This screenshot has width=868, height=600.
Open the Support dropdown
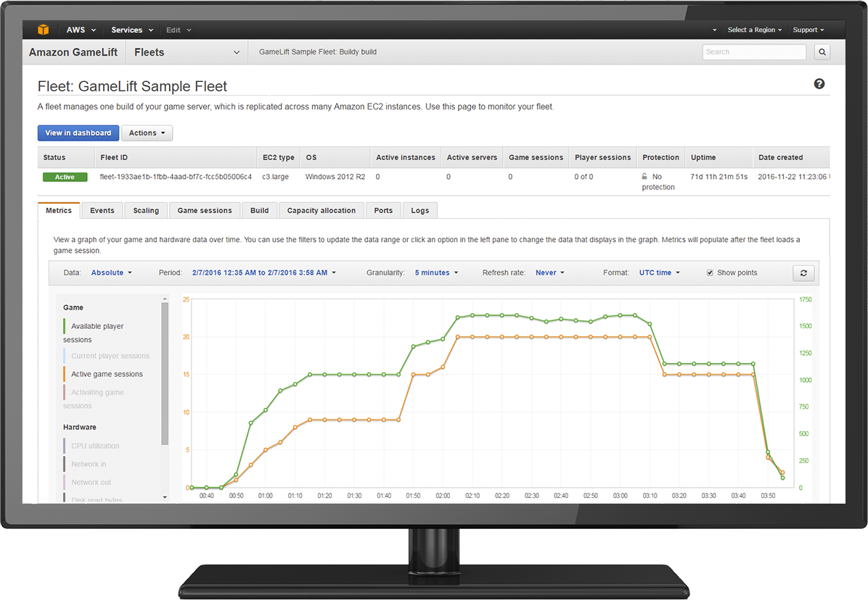[808, 30]
